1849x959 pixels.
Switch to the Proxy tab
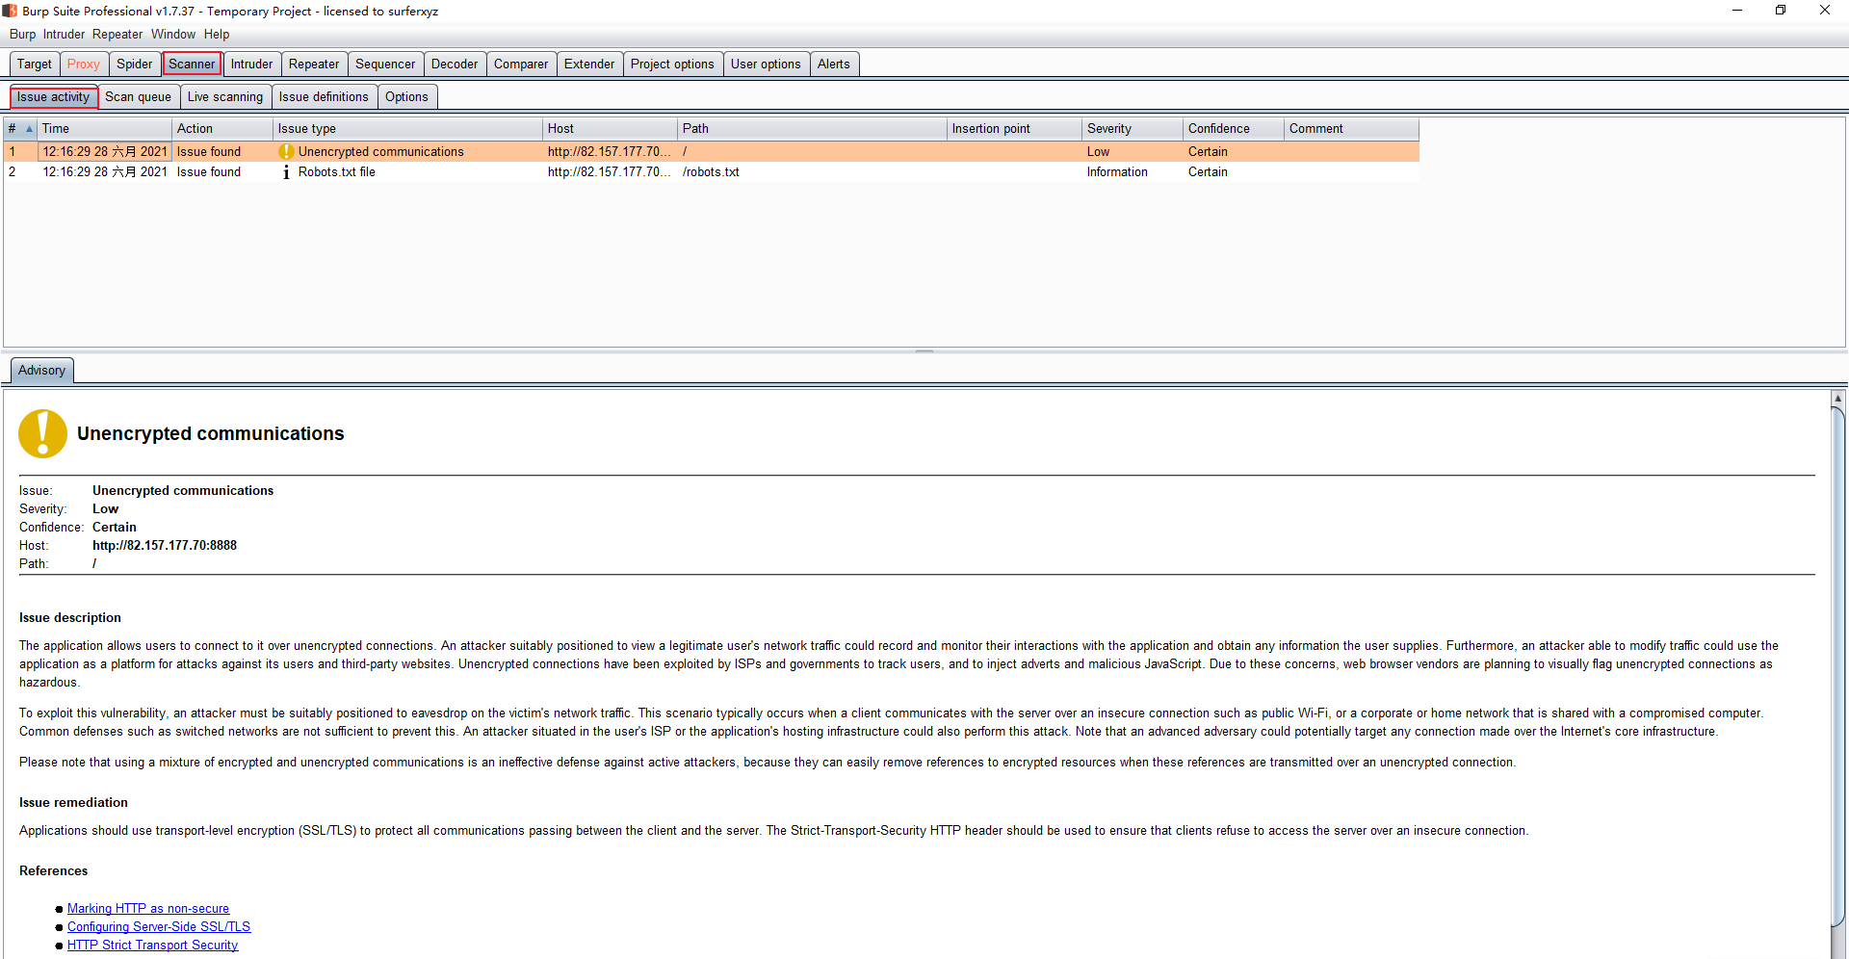[84, 65]
